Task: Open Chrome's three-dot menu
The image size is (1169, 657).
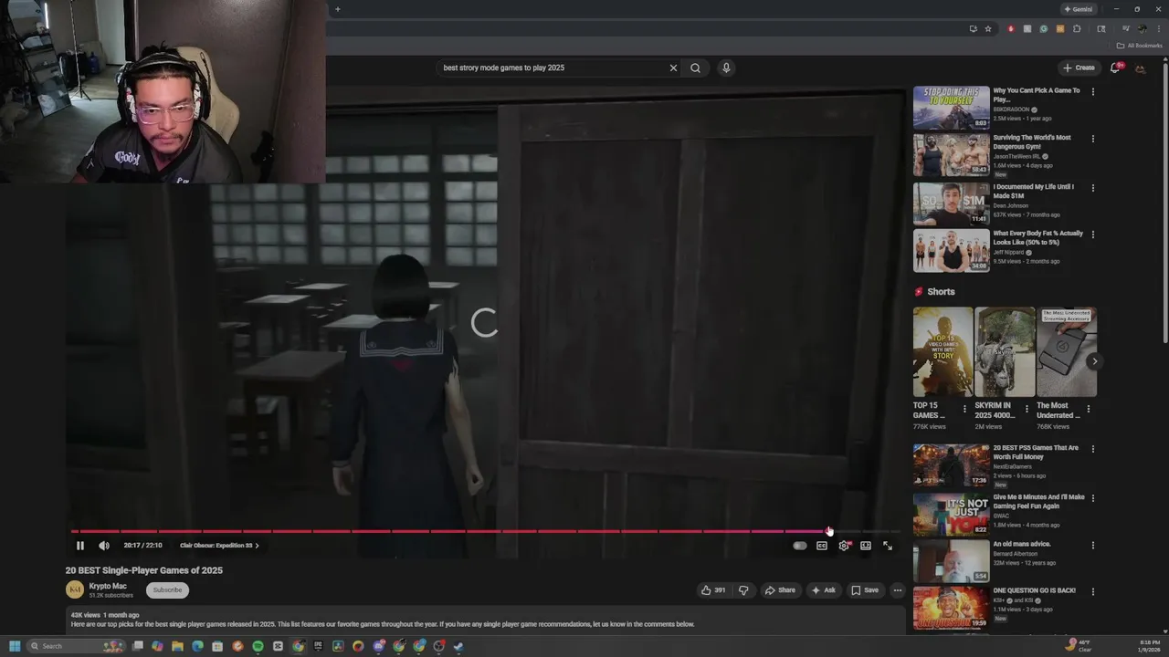Action: 1159,28
